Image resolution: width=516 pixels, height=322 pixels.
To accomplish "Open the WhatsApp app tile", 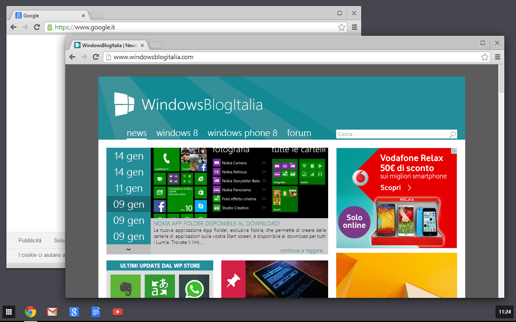I will click(x=194, y=287).
